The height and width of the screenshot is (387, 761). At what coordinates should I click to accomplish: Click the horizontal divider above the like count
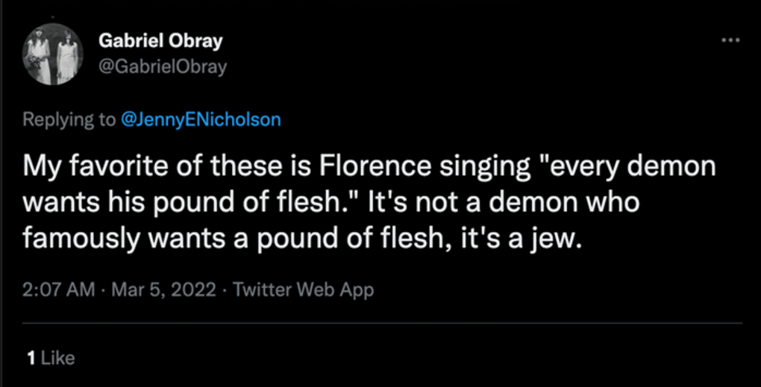pos(380,323)
